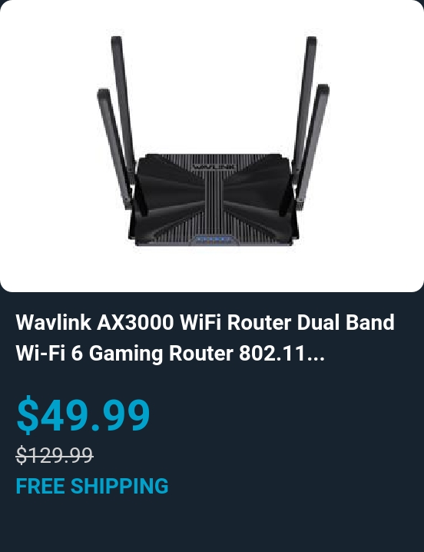
Task: Expand the truncated title at 802.11...
Action: coord(281,353)
